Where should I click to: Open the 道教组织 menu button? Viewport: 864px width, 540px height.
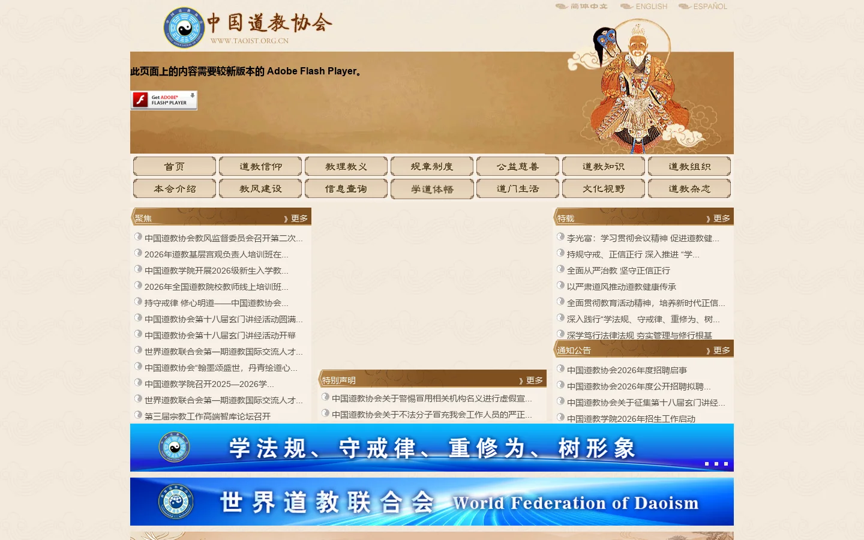pyautogui.click(x=689, y=166)
